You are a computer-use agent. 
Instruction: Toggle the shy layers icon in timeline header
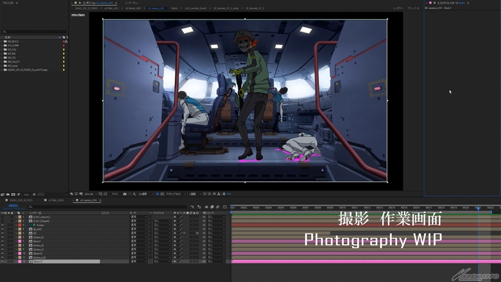pos(207,207)
